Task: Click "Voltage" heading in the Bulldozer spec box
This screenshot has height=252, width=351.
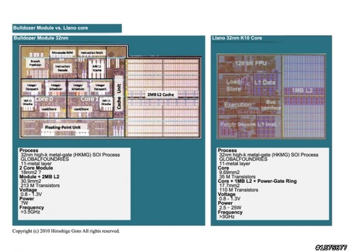Action: (28, 190)
